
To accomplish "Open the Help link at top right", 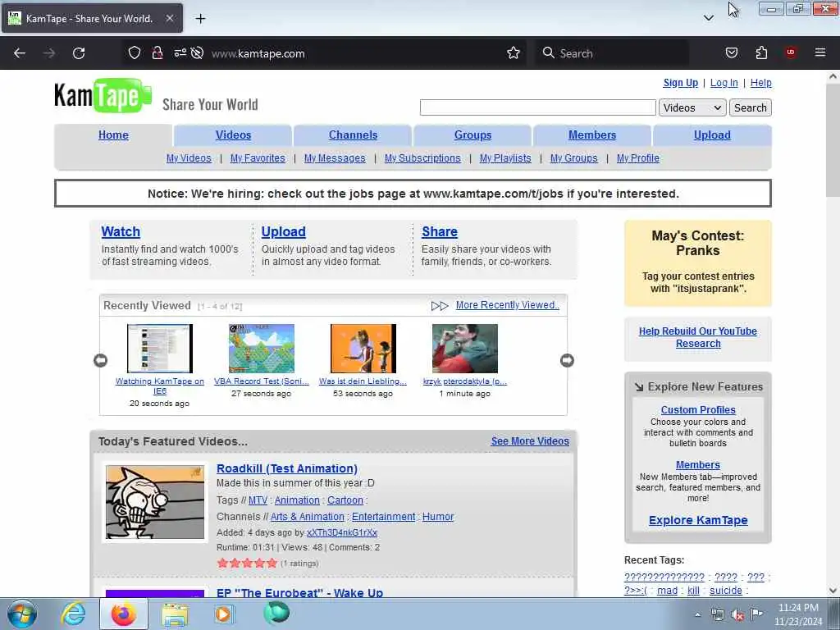I will (760, 83).
